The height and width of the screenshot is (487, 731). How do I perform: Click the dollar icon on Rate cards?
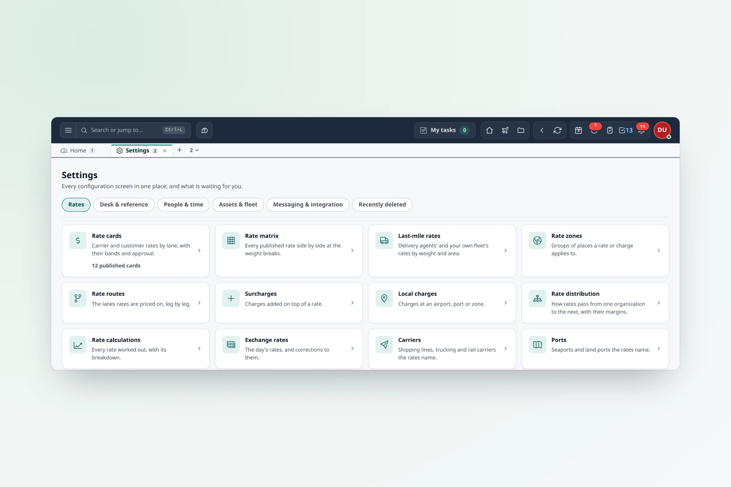pos(78,240)
